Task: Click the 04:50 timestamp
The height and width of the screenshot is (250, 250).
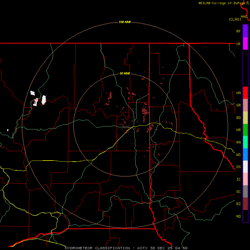Action: pyautogui.click(x=181, y=248)
